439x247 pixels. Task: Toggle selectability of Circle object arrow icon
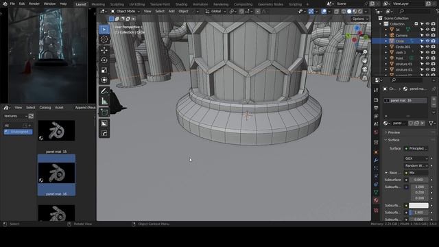coord(422,41)
